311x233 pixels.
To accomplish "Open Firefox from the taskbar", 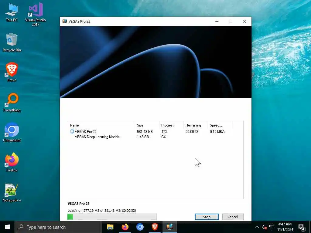I will 125,227.
